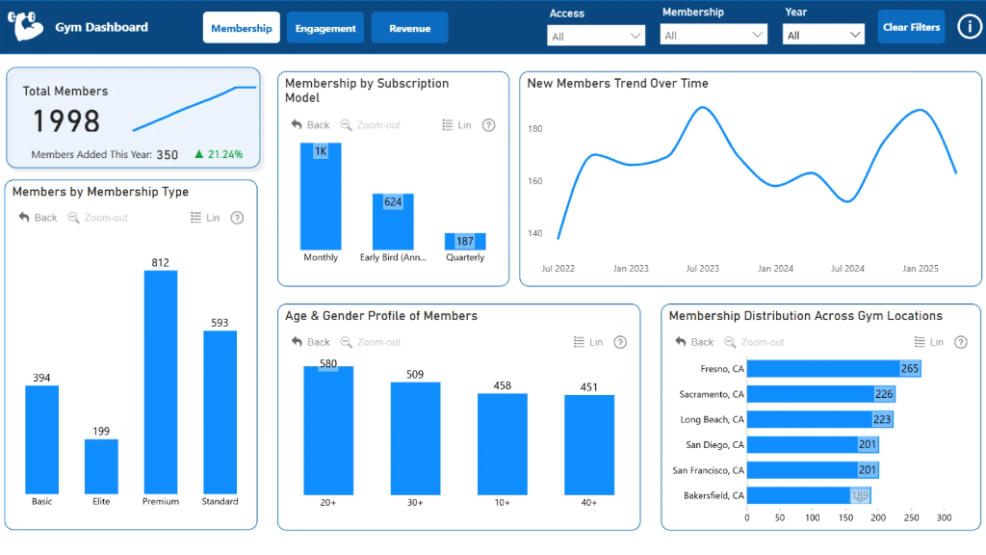Image resolution: width=986 pixels, height=555 pixels.
Task: Select the Standard membership bar
Action: coord(221,412)
